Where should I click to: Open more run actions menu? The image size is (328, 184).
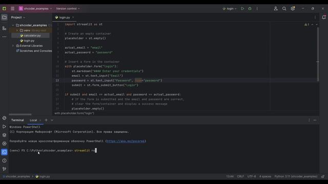[257, 9]
